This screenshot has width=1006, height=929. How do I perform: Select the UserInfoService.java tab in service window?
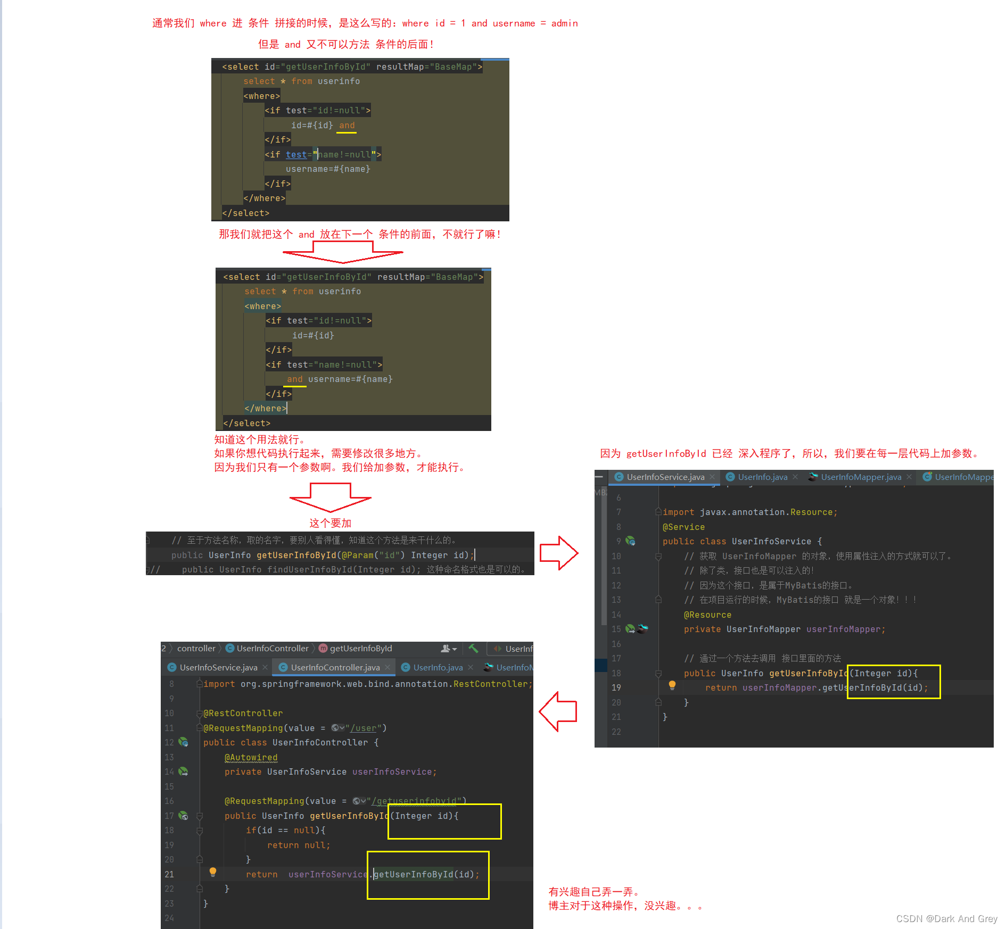(665, 477)
